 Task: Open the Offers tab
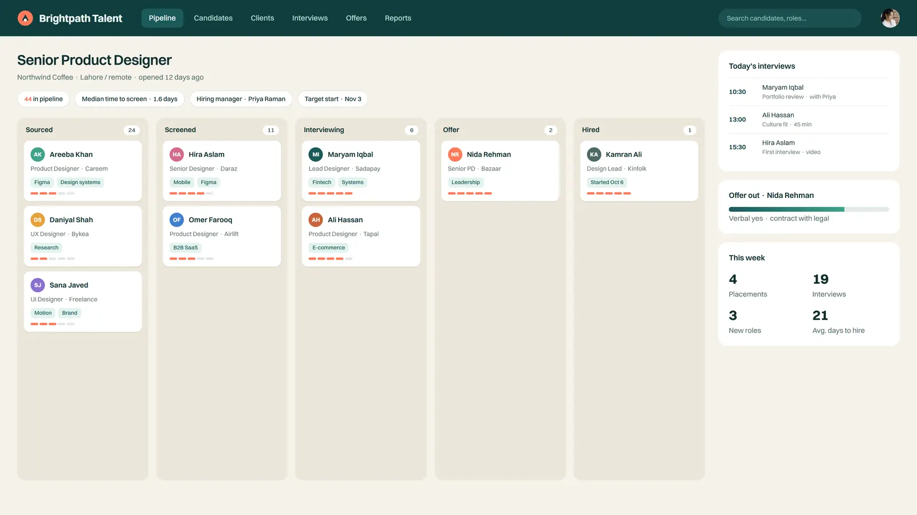(356, 18)
